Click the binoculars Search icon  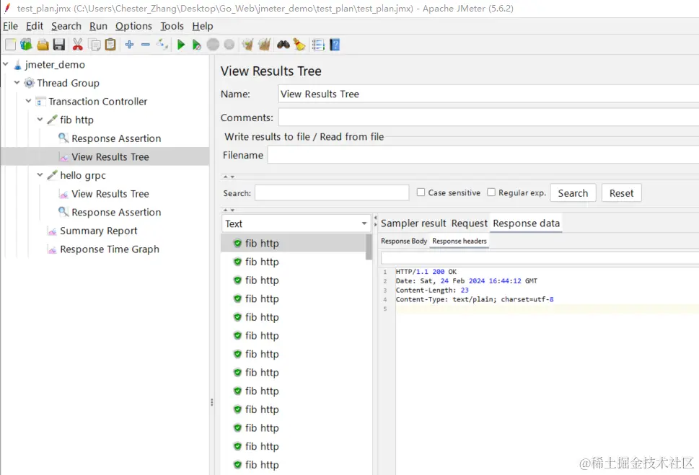tap(283, 45)
